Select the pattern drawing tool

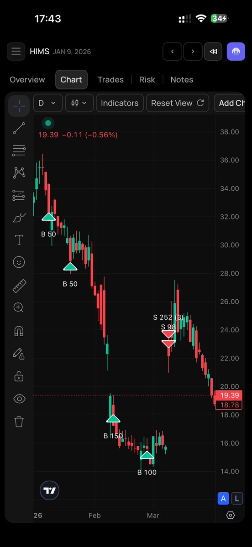19,173
